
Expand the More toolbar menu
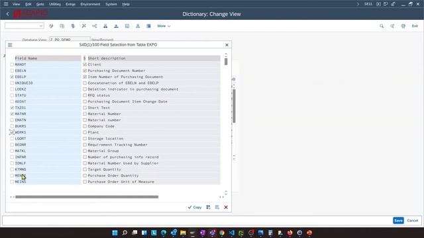tap(164, 26)
